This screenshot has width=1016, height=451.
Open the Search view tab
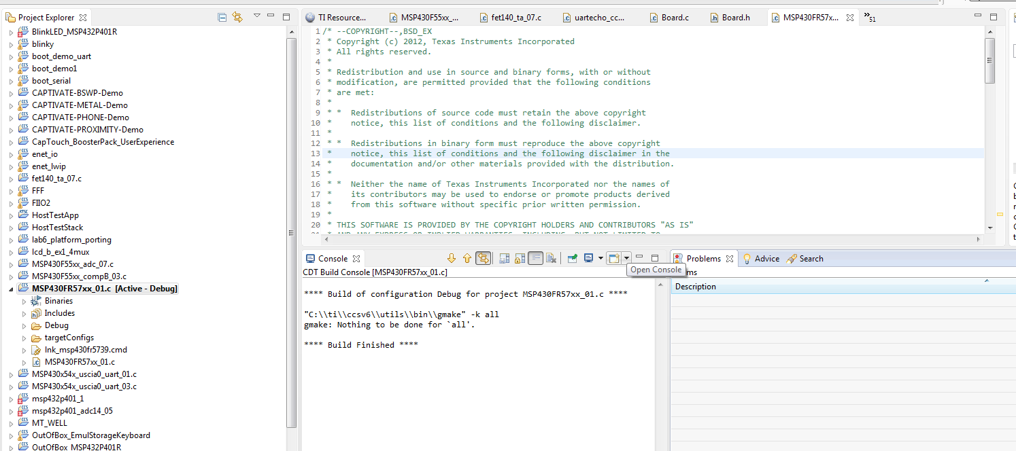pos(805,258)
